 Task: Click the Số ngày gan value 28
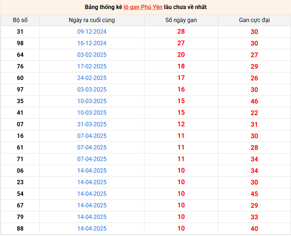pyautogui.click(x=181, y=32)
